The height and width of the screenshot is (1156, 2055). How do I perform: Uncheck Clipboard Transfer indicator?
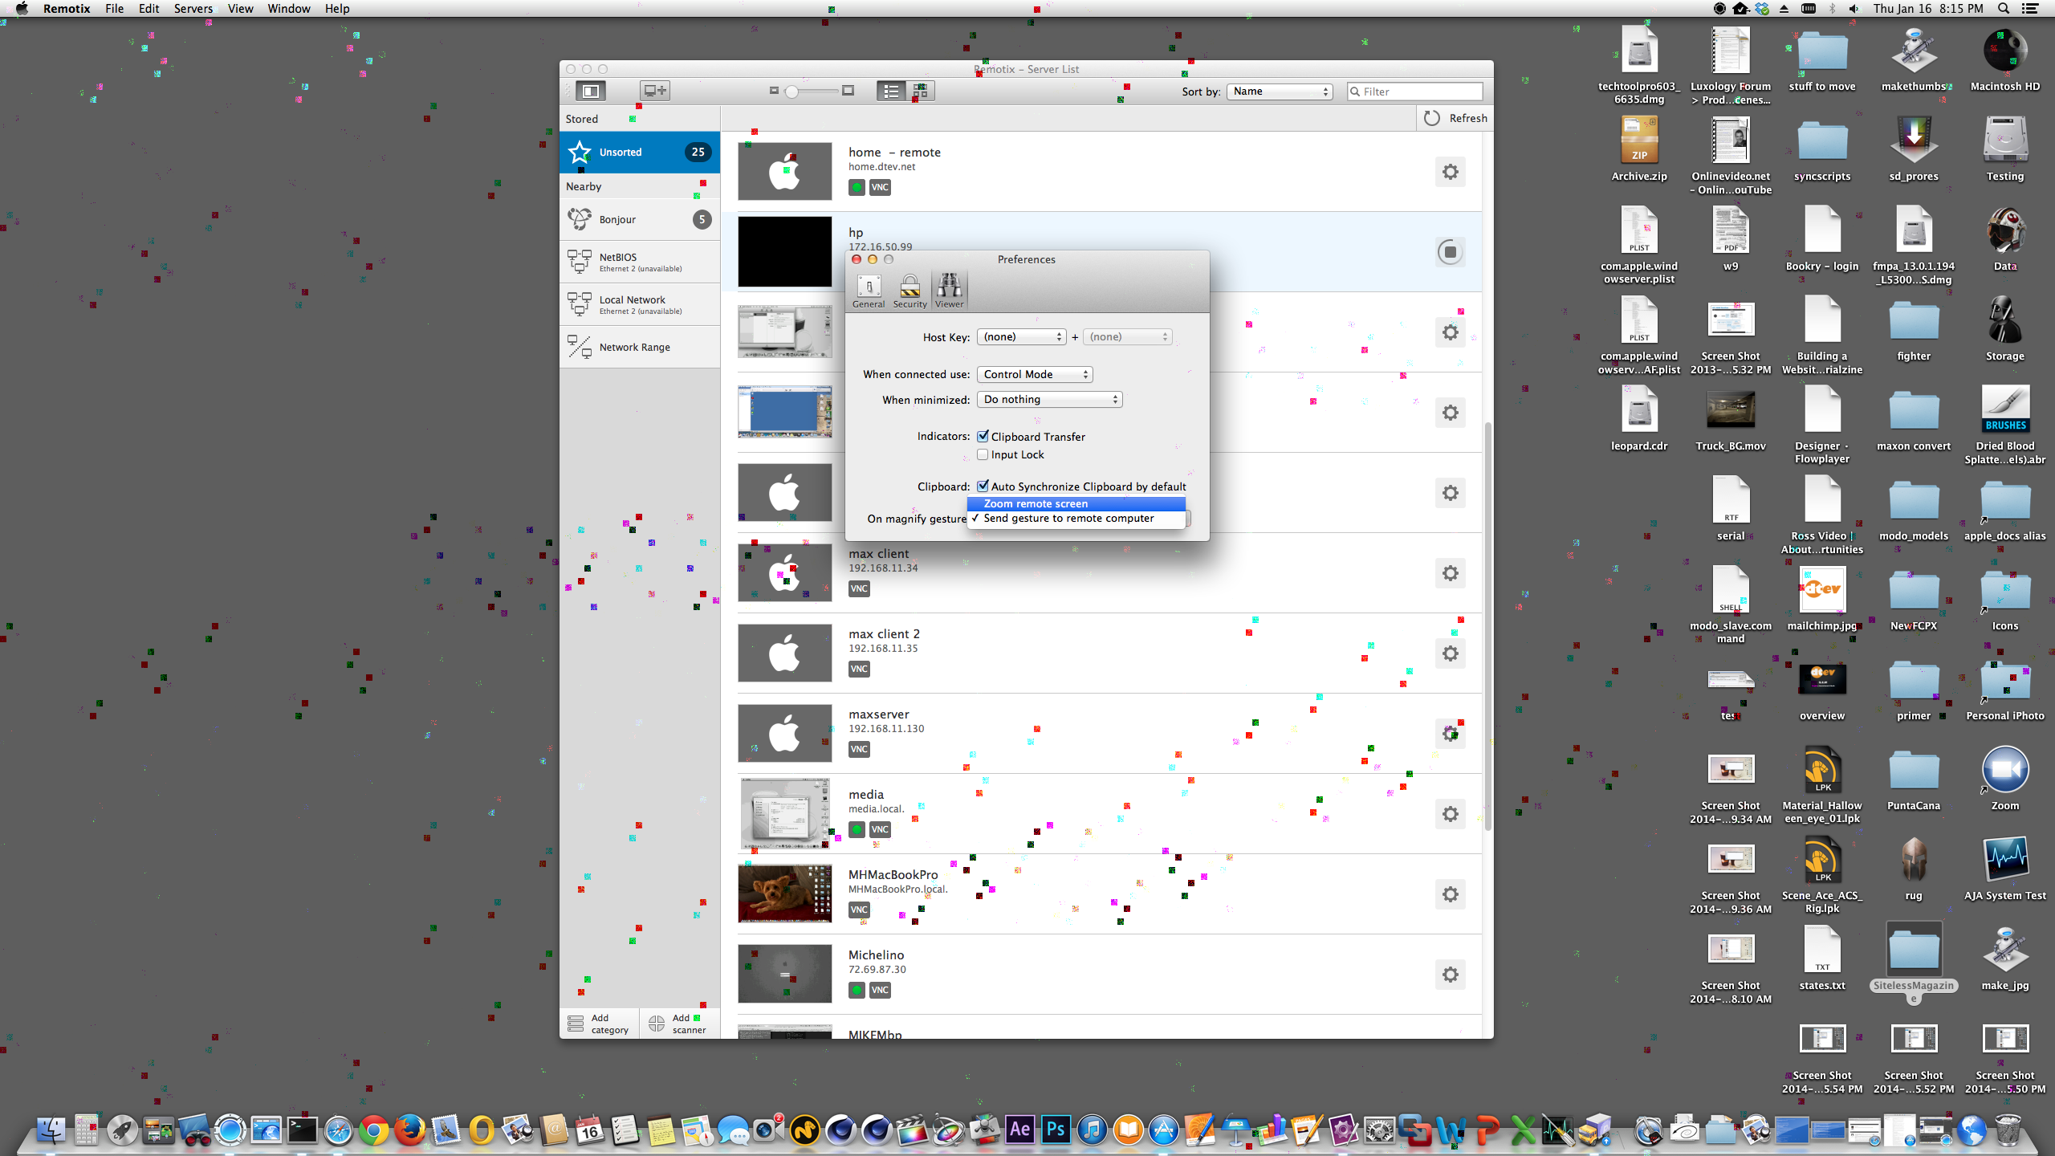[983, 436]
